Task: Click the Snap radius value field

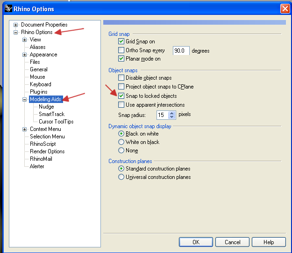Action: pyautogui.click(x=163, y=115)
